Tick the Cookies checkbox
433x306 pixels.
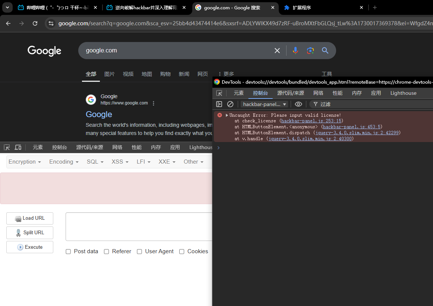(182, 252)
